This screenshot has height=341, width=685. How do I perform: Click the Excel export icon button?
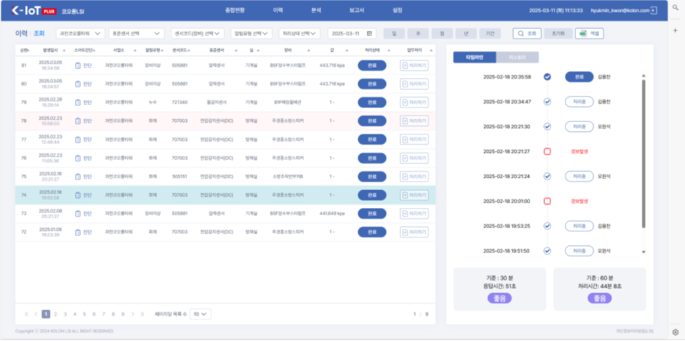[589, 33]
